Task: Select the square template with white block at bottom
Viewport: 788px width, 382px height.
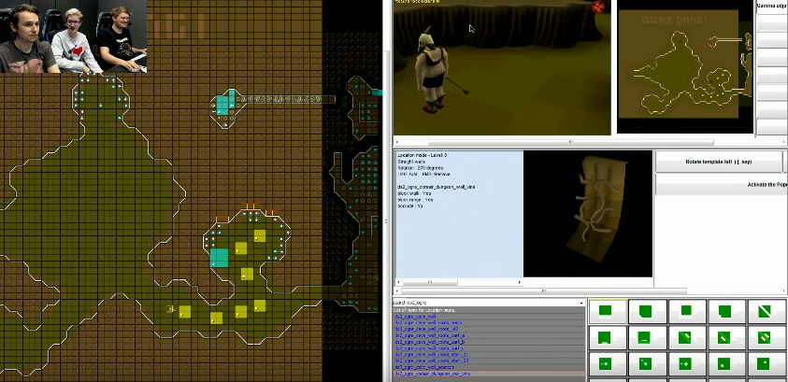Action: (607, 337)
